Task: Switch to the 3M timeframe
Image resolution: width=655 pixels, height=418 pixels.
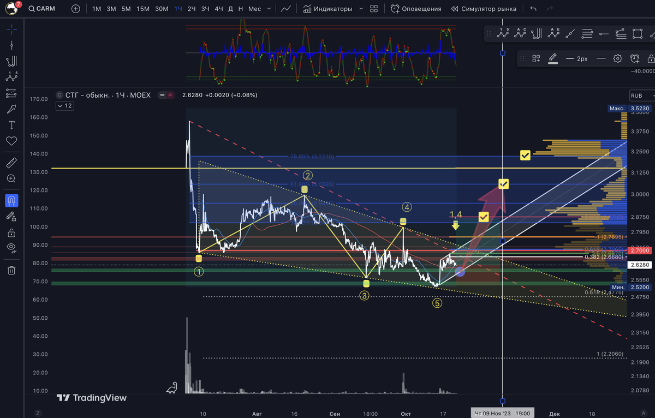Action: point(111,9)
